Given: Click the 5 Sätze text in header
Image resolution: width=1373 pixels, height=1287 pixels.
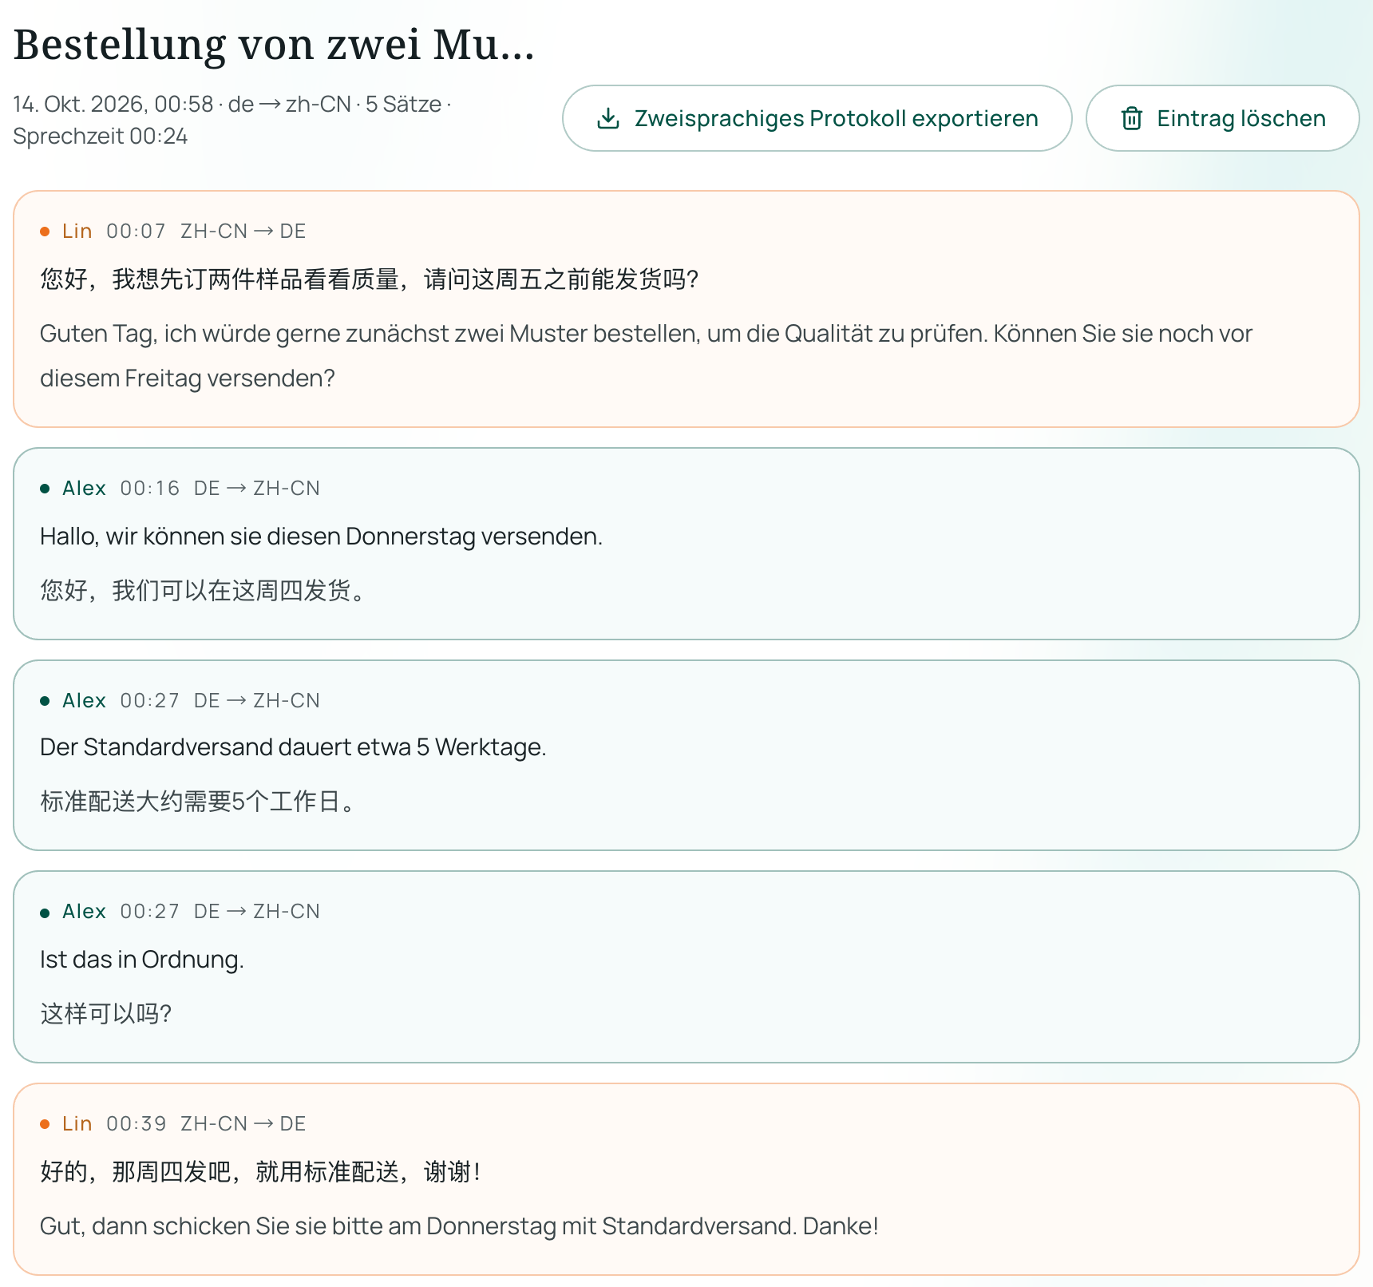Looking at the screenshot, I should 403,105.
